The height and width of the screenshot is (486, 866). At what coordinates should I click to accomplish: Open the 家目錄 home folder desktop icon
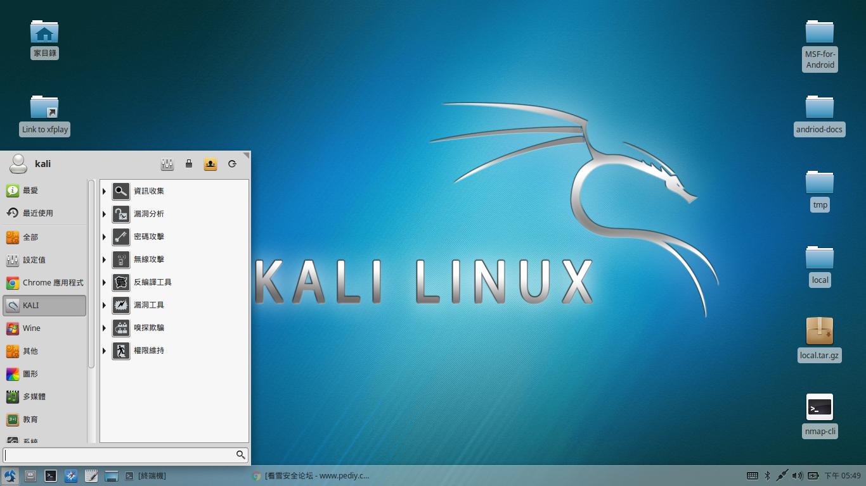click(44, 39)
